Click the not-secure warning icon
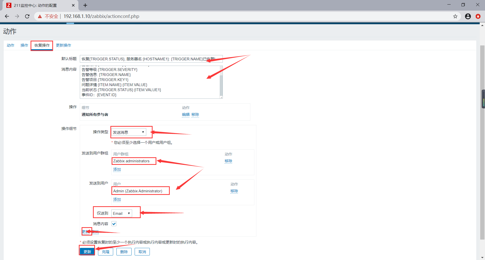This screenshot has height=260, width=485. pyautogui.click(x=40, y=16)
